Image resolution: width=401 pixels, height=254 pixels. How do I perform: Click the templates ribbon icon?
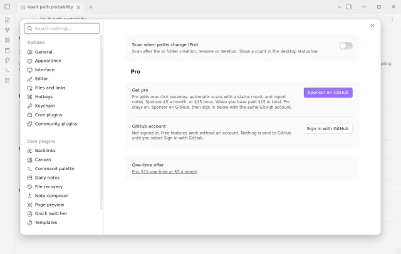pos(7,60)
